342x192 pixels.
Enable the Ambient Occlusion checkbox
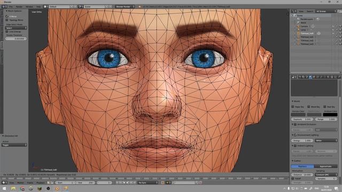coord(295,124)
